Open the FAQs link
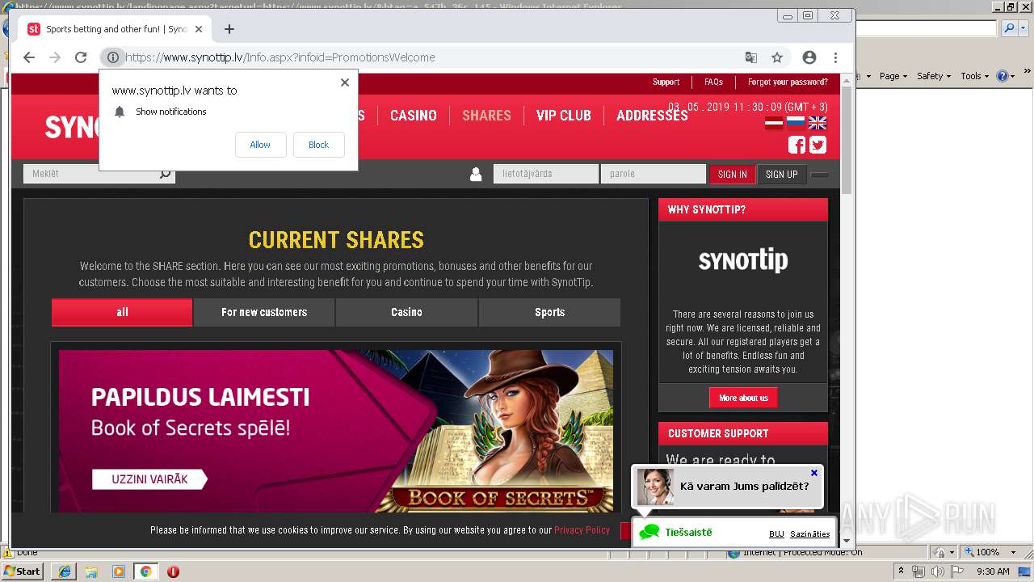This screenshot has height=582, width=1034. click(x=713, y=82)
